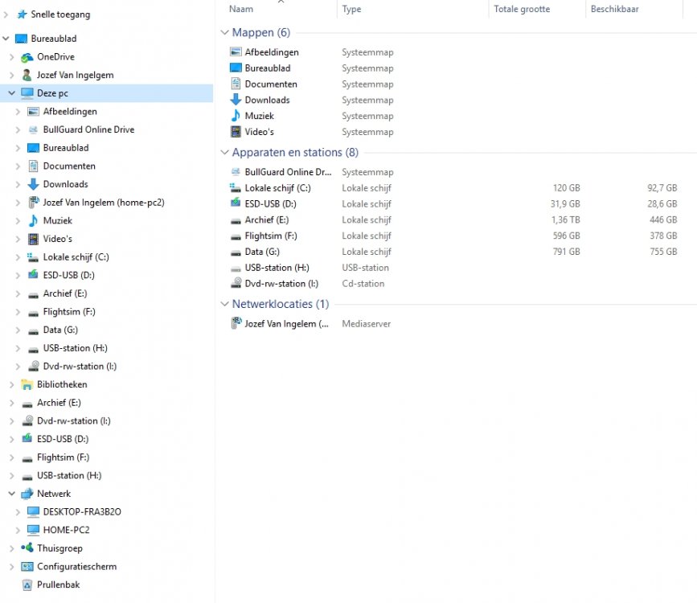The width and height of the screenshot is (697, 603).
Task: Expand Lokale schijf (C:) in tree
Action: coord(18,257)
